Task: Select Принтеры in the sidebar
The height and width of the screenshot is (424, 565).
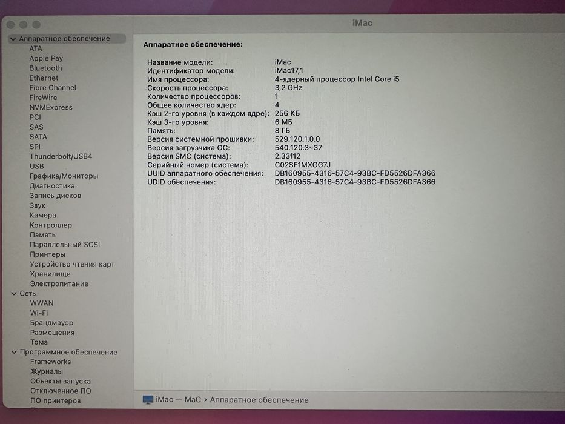Action: (47, 254)
